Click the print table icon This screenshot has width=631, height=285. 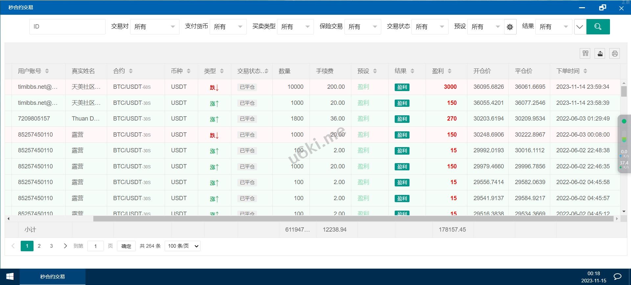click(615, 53)
